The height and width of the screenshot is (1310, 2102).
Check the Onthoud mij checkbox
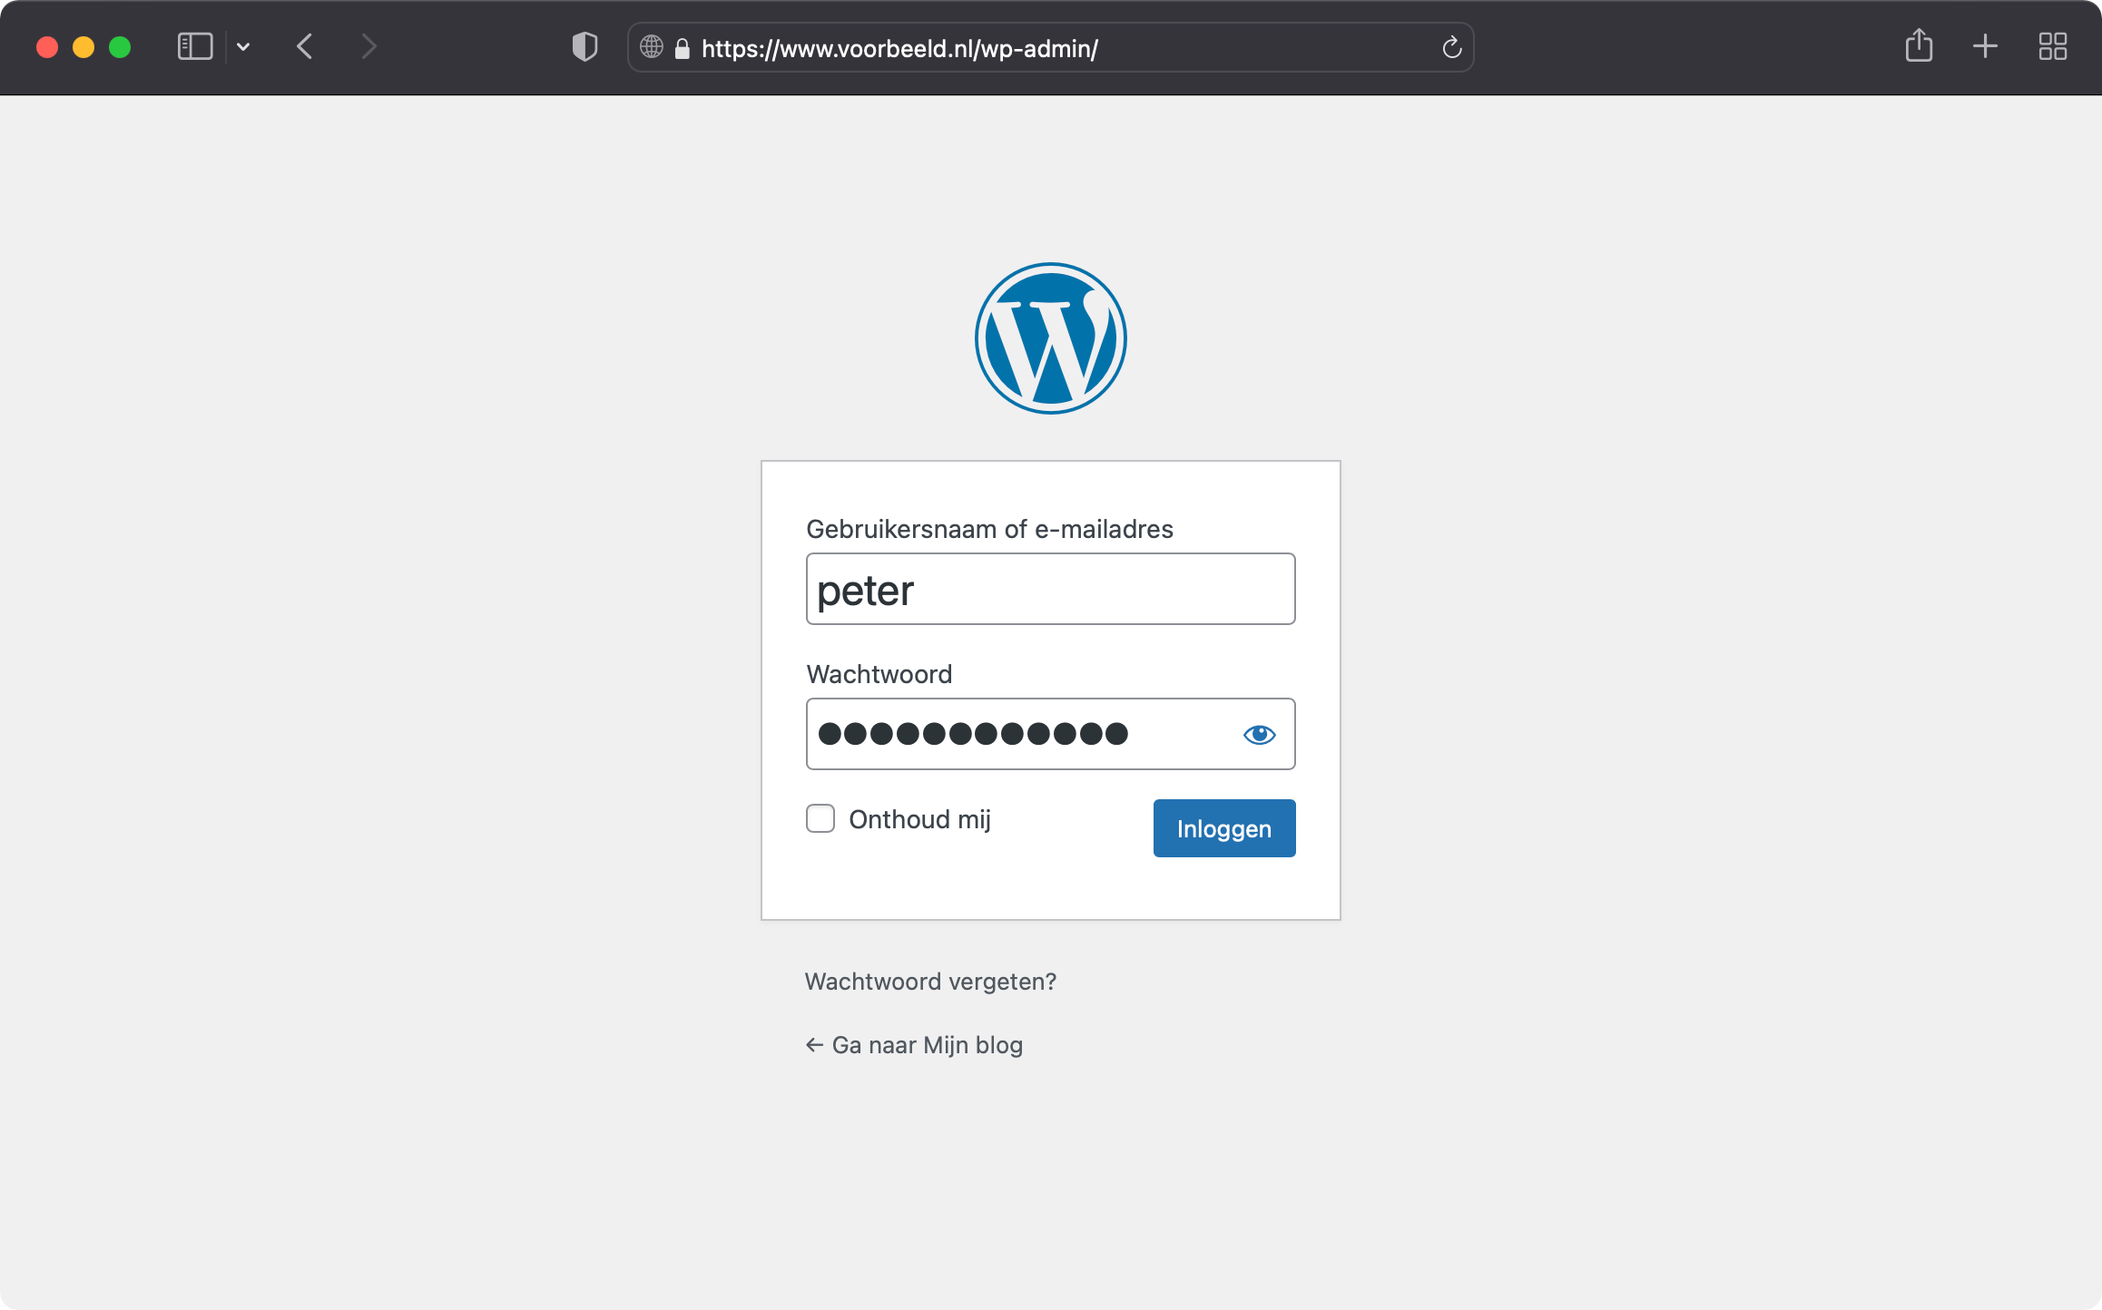click(820, 818)
